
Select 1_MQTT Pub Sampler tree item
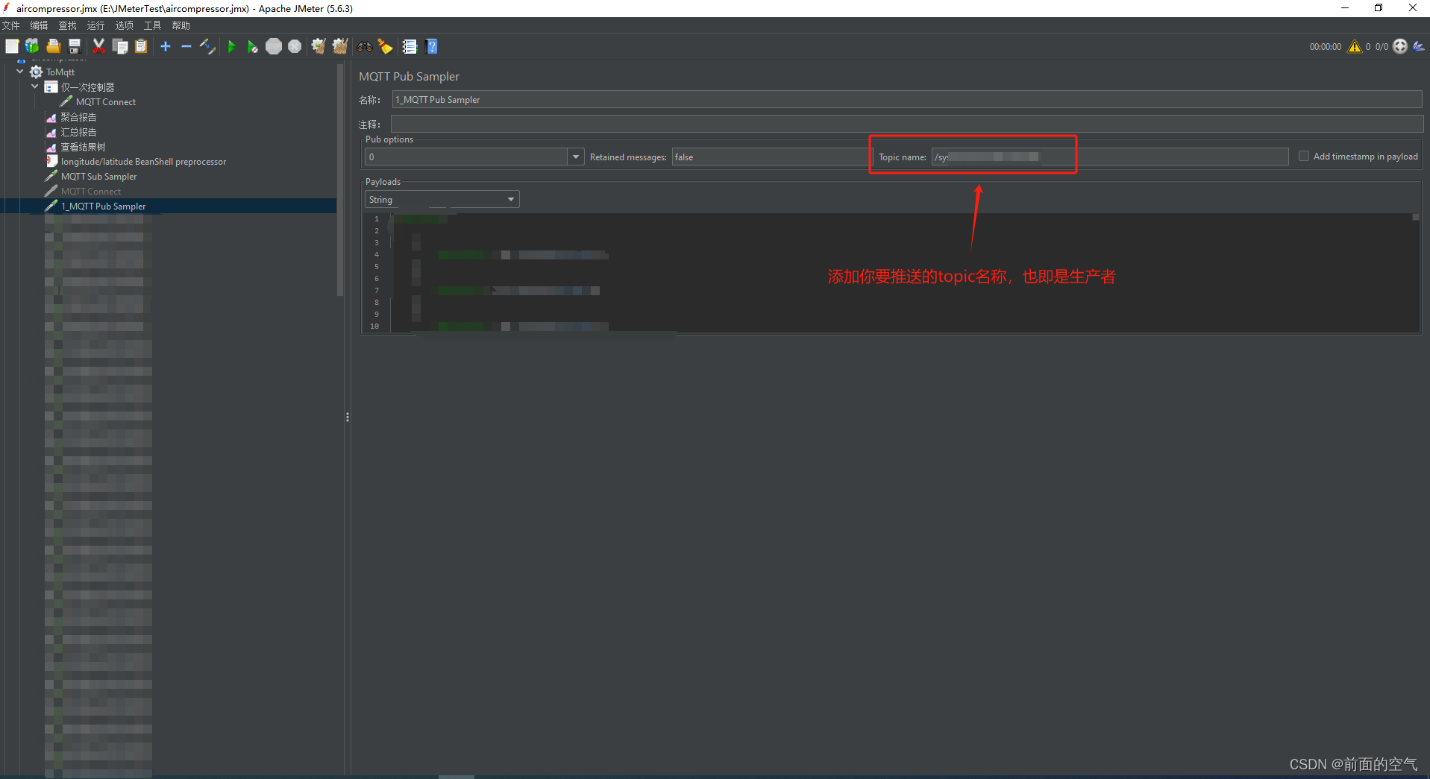coord(103,206)
